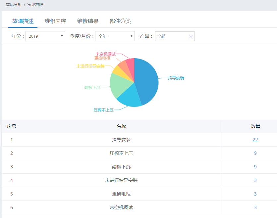The width and height of the screenshot is (277, 218).
Task: Switch to the 故障描述 tab
Action: pyautogui.click(x=23, y=21)
